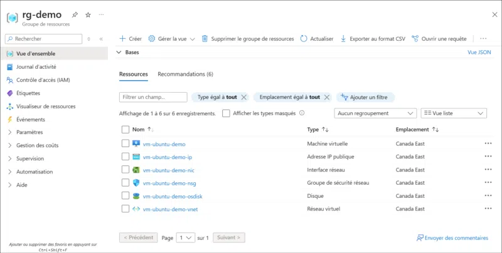Viewport: 502px width, 253px height.
Task: Open the vm-ubuntu-demo-osdisk resource link
Action: (x=173, y=197)
